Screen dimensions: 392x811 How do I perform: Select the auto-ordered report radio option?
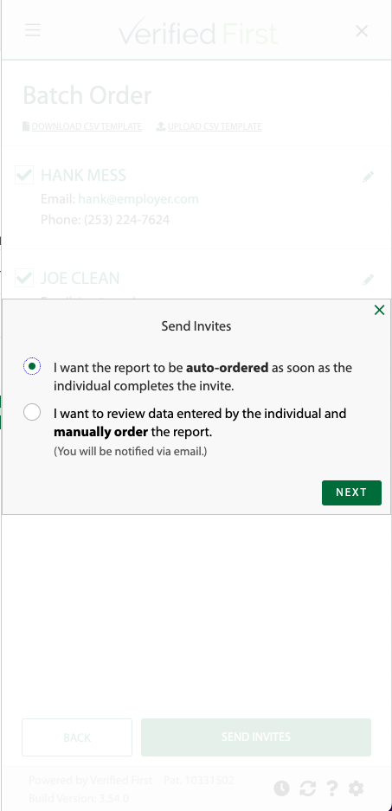tap(32, 366)
